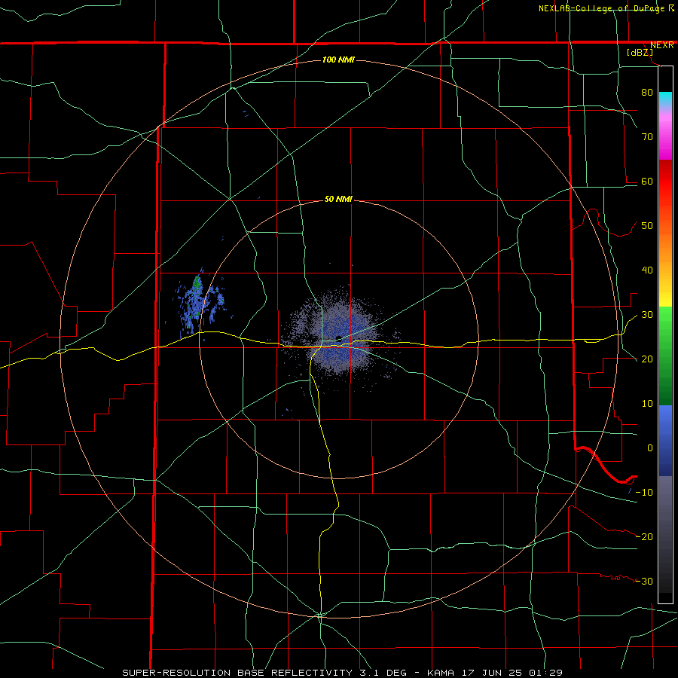Click the 50 NMI range ring label
Image resolution: width=678 pixels, height=678 pixels.
tap(338, 199)
